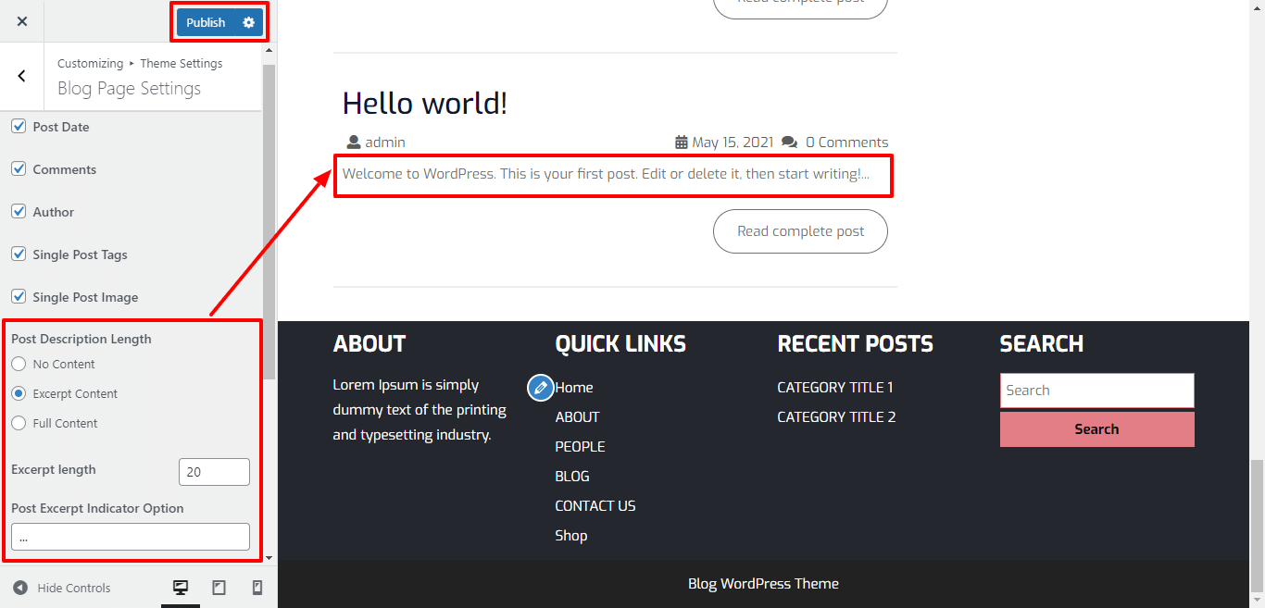Switch to tablet preview icon
This screenshot has width=1265, height=608.
(x=219, y=588)
